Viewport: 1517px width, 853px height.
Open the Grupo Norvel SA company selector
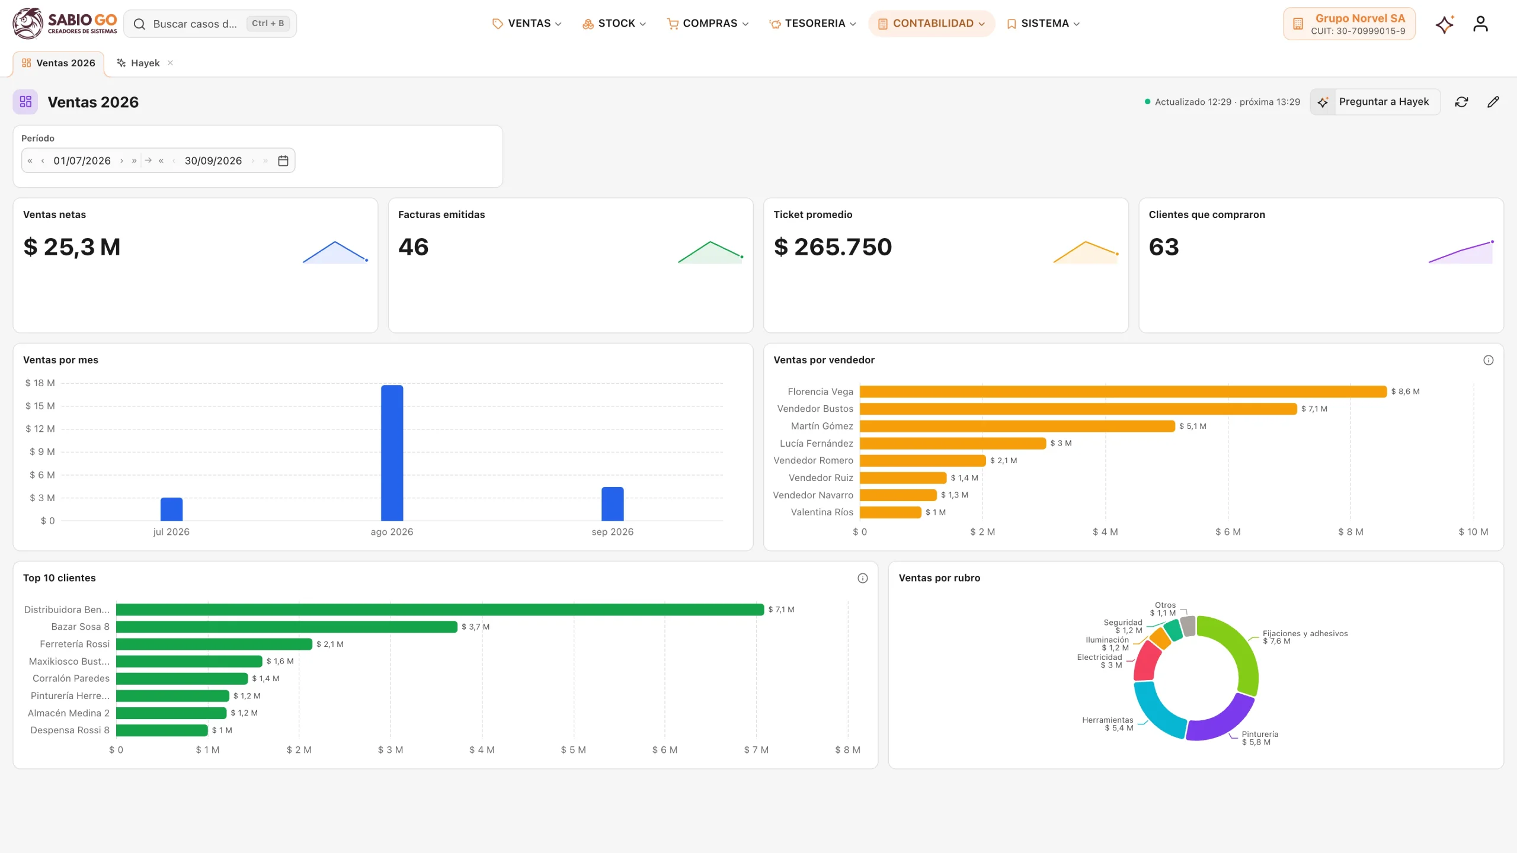(1349, 24)
